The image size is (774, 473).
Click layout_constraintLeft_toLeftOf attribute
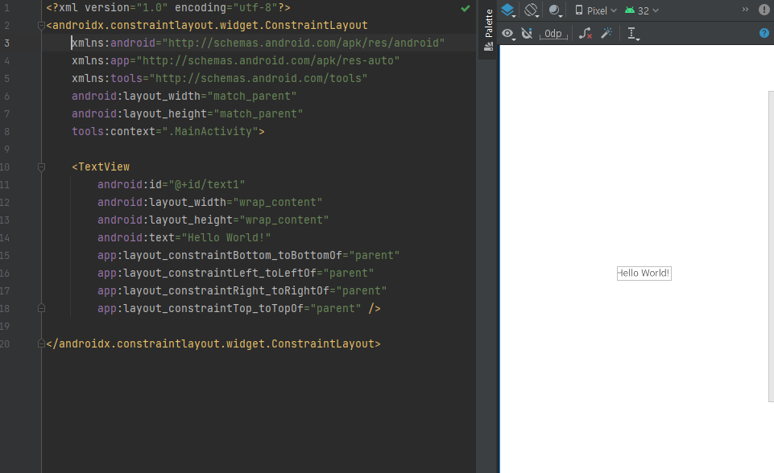[x=235, y=274]
